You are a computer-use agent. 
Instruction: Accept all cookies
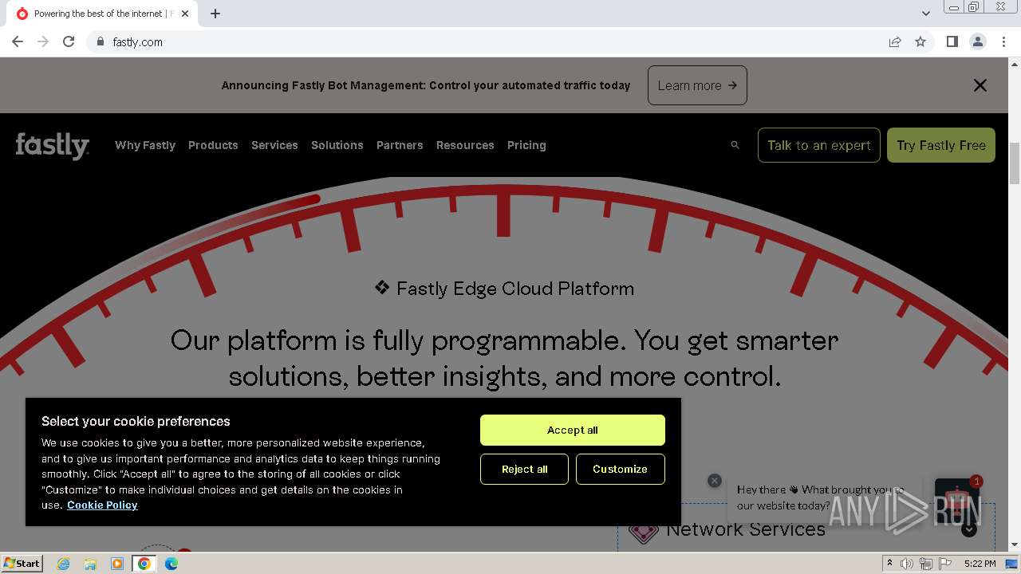tap(573, 431)
